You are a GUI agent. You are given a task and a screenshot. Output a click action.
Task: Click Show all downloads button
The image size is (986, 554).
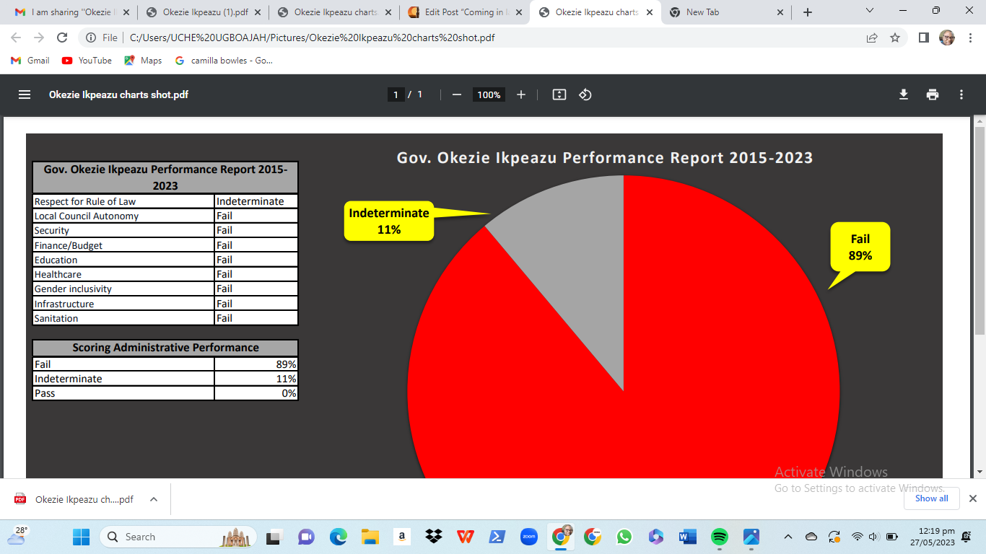931,498
